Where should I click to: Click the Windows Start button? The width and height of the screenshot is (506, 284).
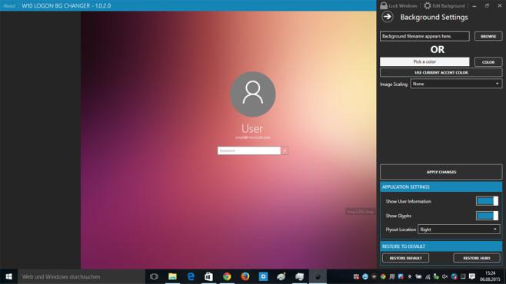8,276
